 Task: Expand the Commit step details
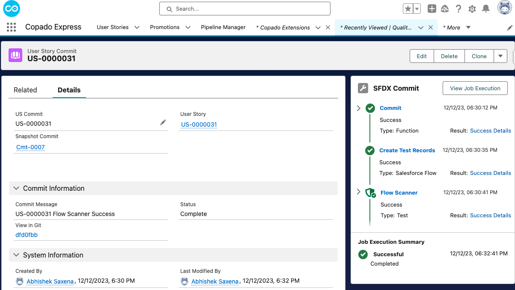359,108
